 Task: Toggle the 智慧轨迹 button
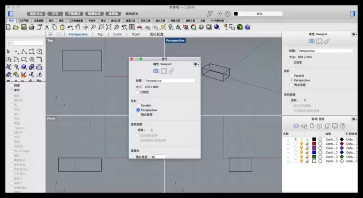94,14
